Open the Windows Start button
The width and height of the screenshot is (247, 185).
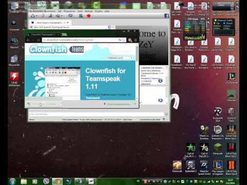[12, 181]
